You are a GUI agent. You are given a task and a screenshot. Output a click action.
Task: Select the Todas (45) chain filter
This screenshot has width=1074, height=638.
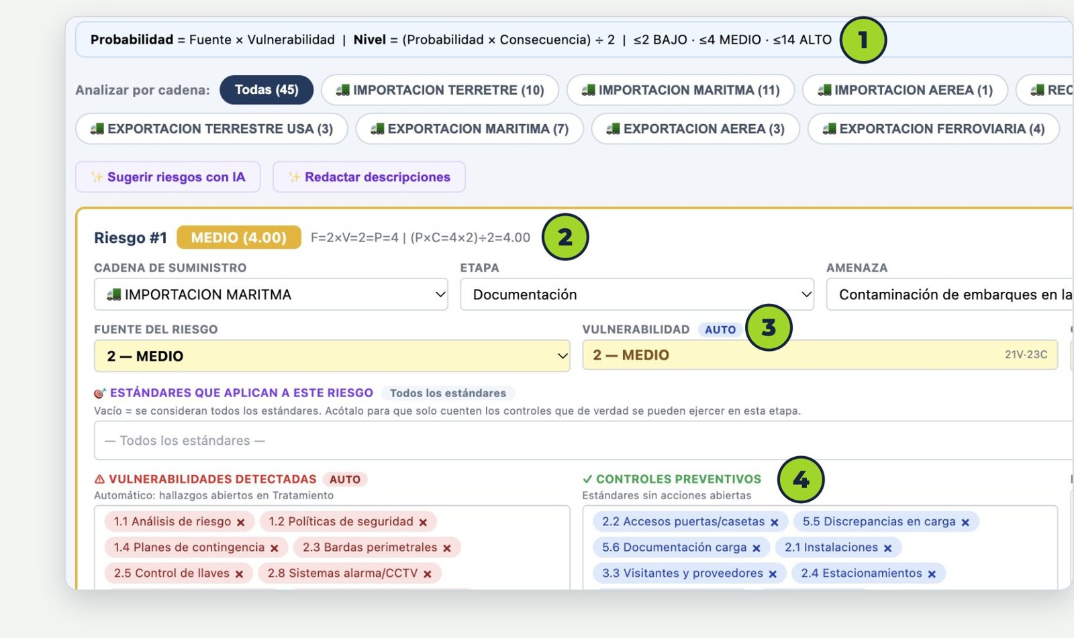point(266,90)
